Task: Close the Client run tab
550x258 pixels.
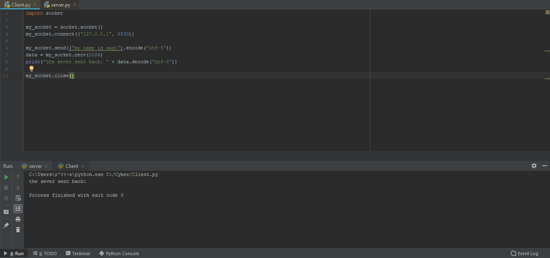Action: click(83, 166)
